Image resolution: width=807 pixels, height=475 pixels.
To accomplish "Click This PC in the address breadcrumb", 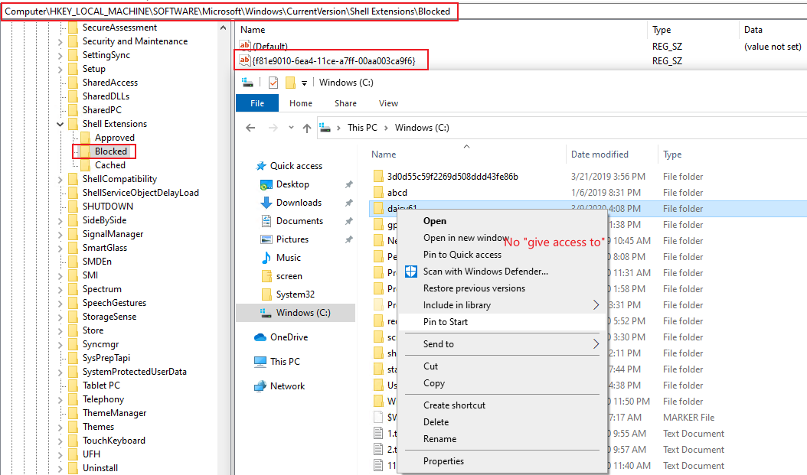I will pyautogui.click(x=362, y=128).
